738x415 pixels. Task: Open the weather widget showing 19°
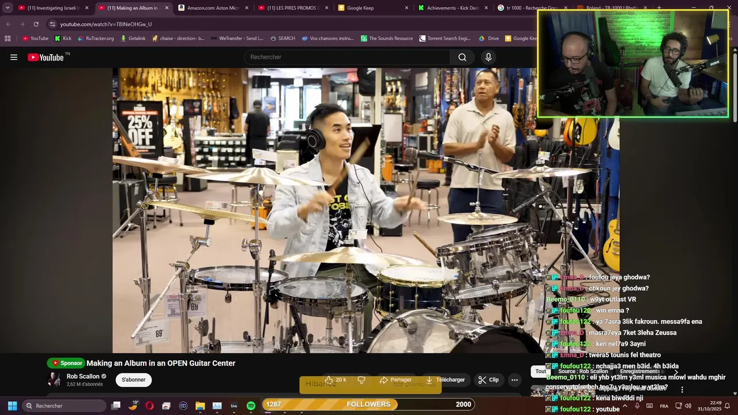133,406
